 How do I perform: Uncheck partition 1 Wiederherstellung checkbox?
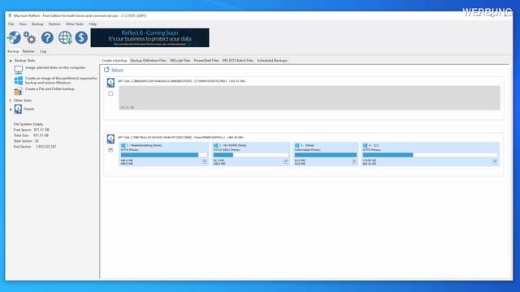pos(204,161)
